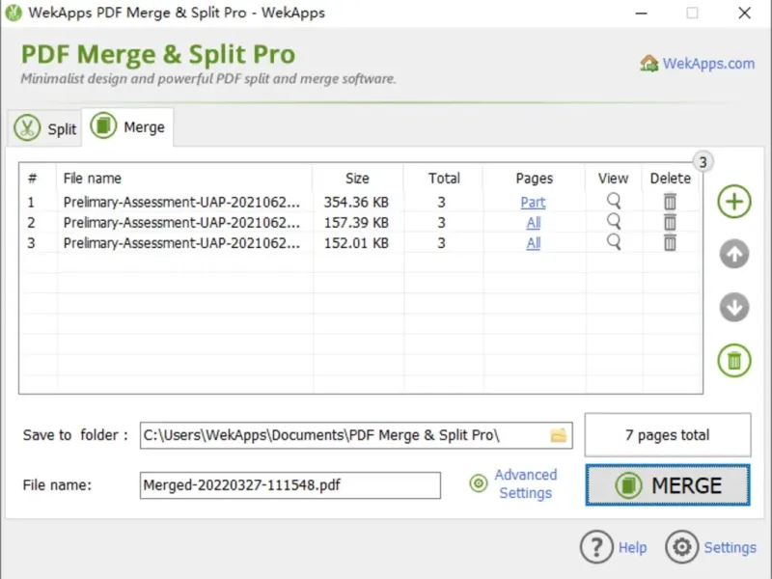Click the 152.01 KB size cell

tap(356, 243)
